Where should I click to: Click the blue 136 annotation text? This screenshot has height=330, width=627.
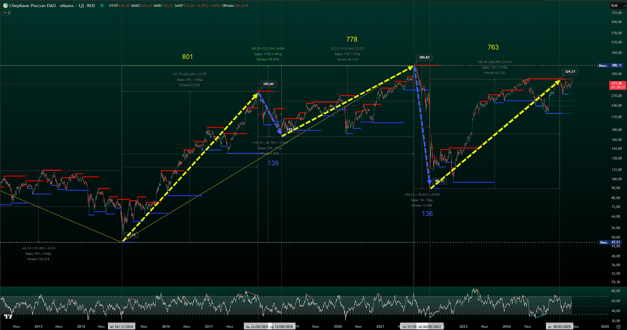[427, 214]
